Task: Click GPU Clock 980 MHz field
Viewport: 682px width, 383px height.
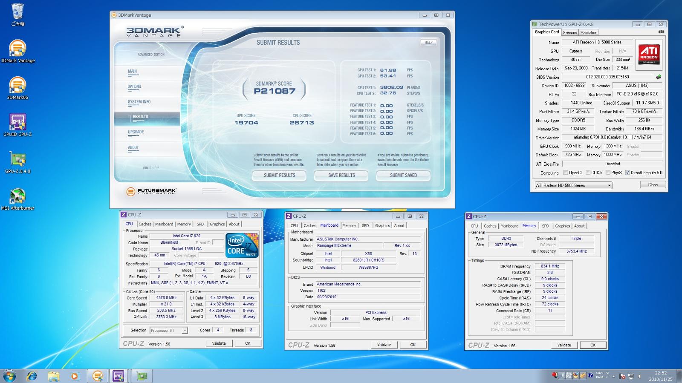Action: coord(572,146)
